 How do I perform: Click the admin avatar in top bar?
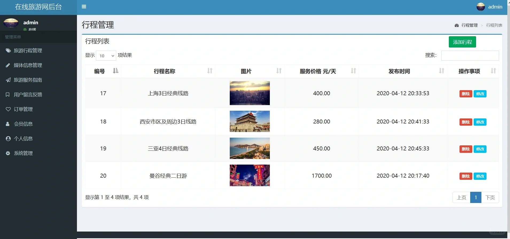click(x=481, y=7)
